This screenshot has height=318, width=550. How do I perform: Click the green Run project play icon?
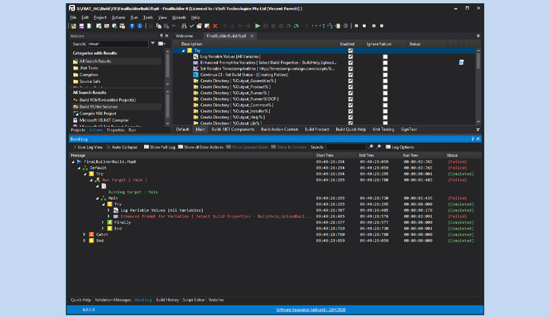tap(257, 26)
